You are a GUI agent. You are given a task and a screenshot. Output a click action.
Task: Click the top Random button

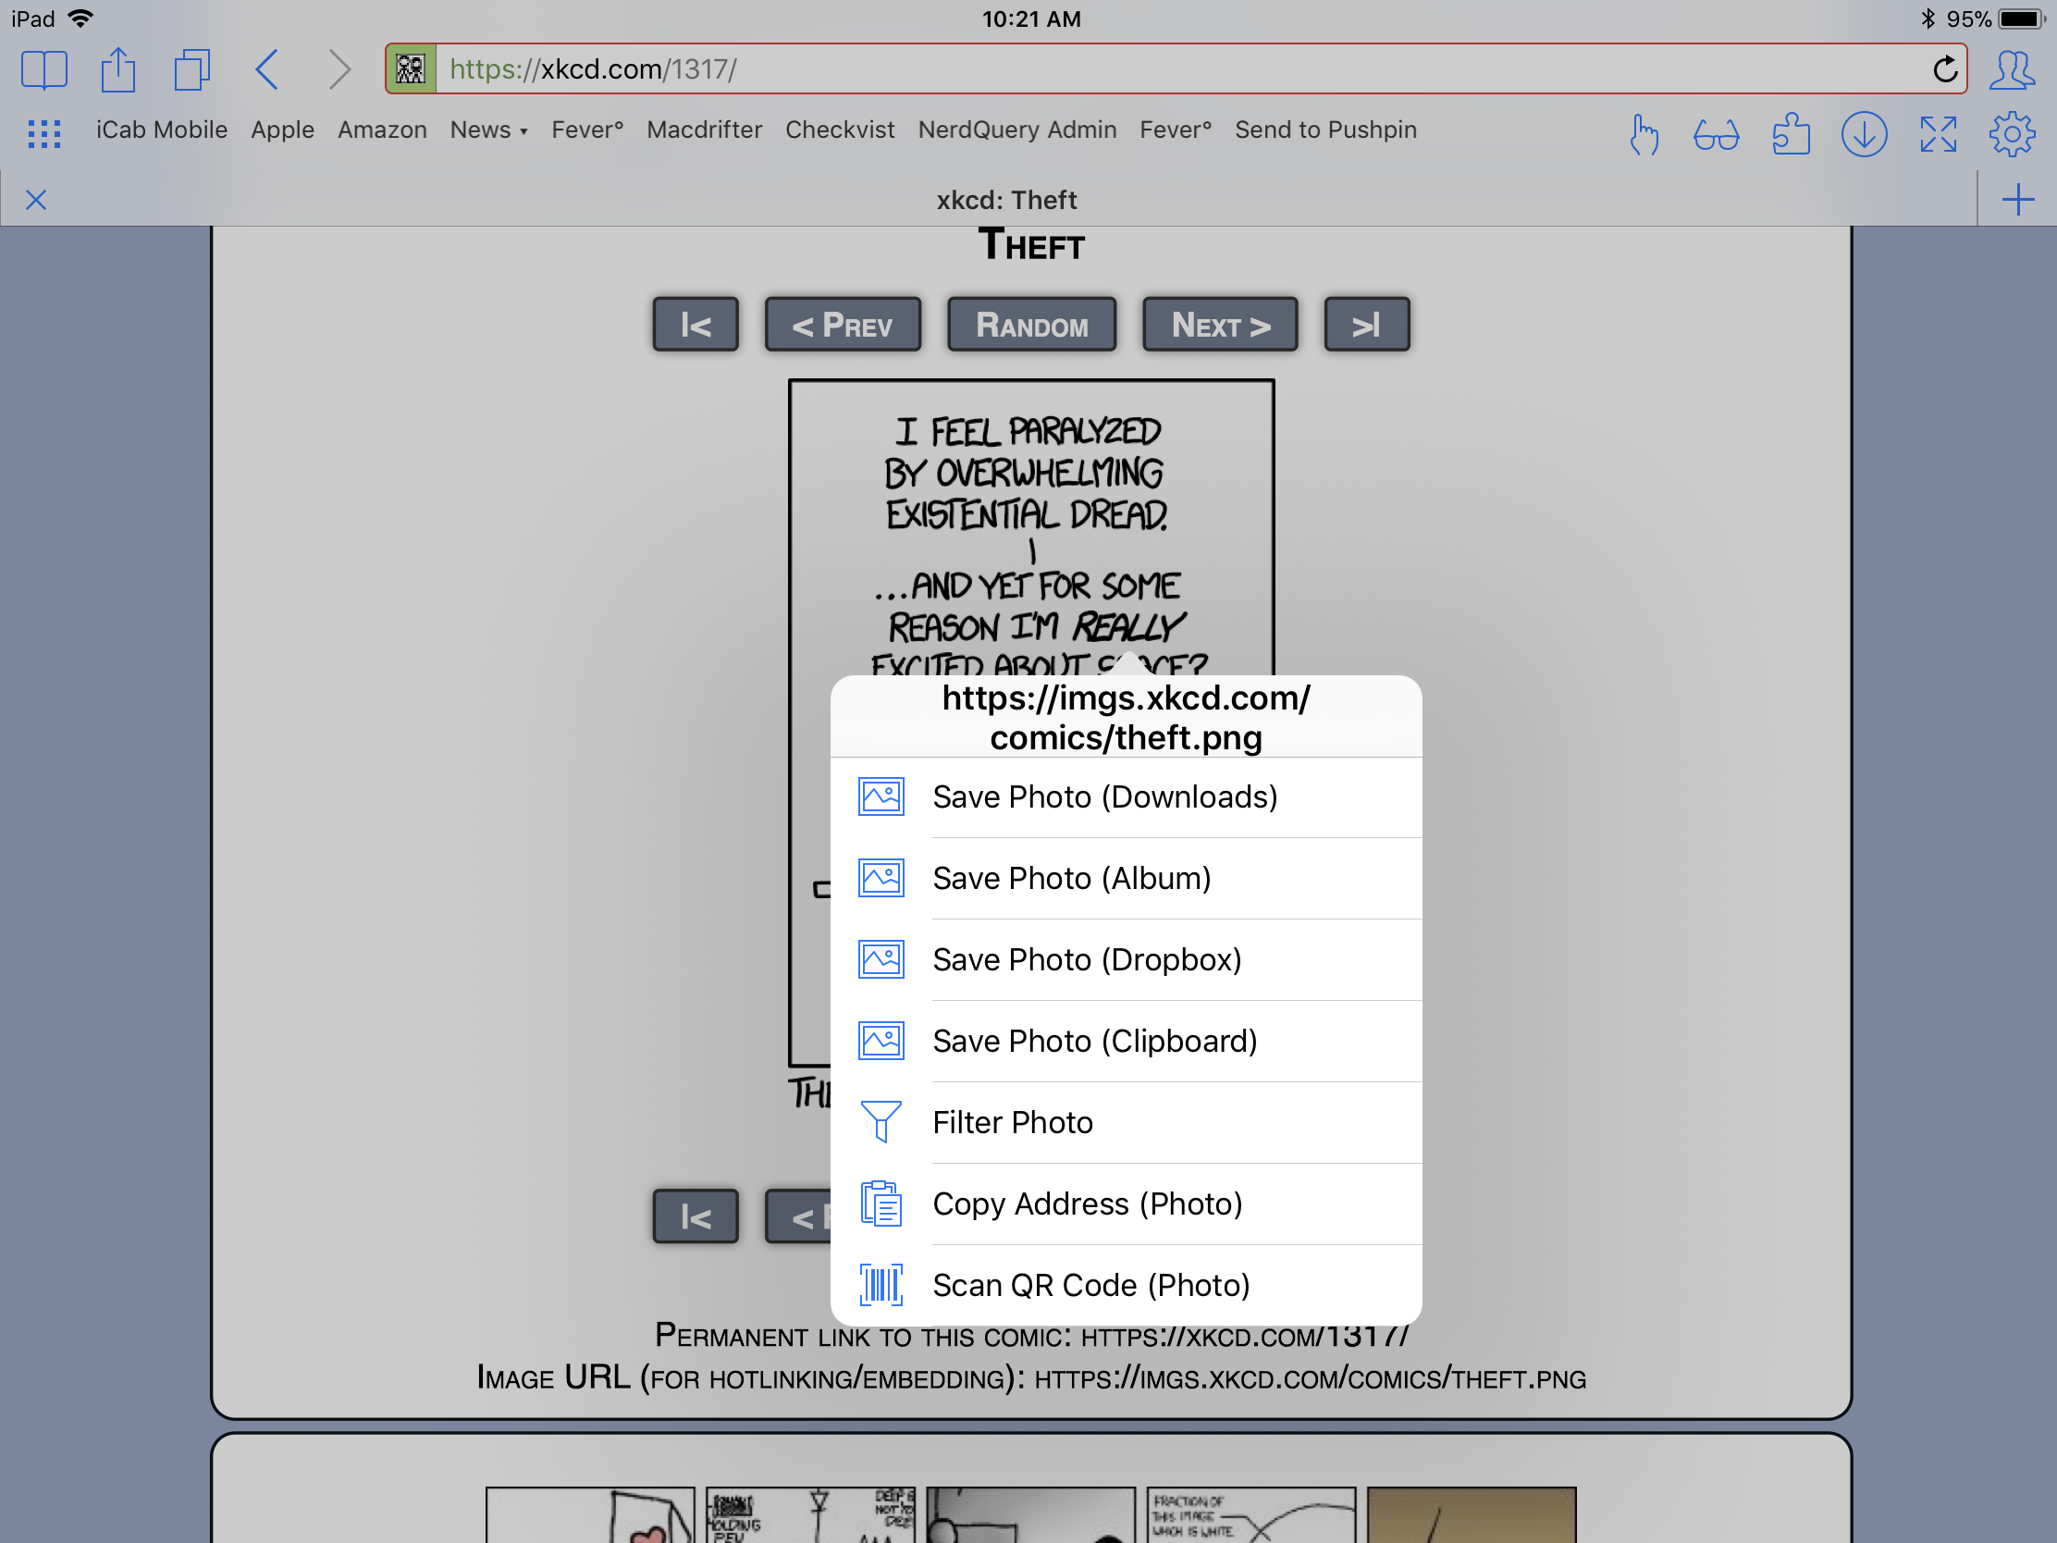[x=1031, y=325]
